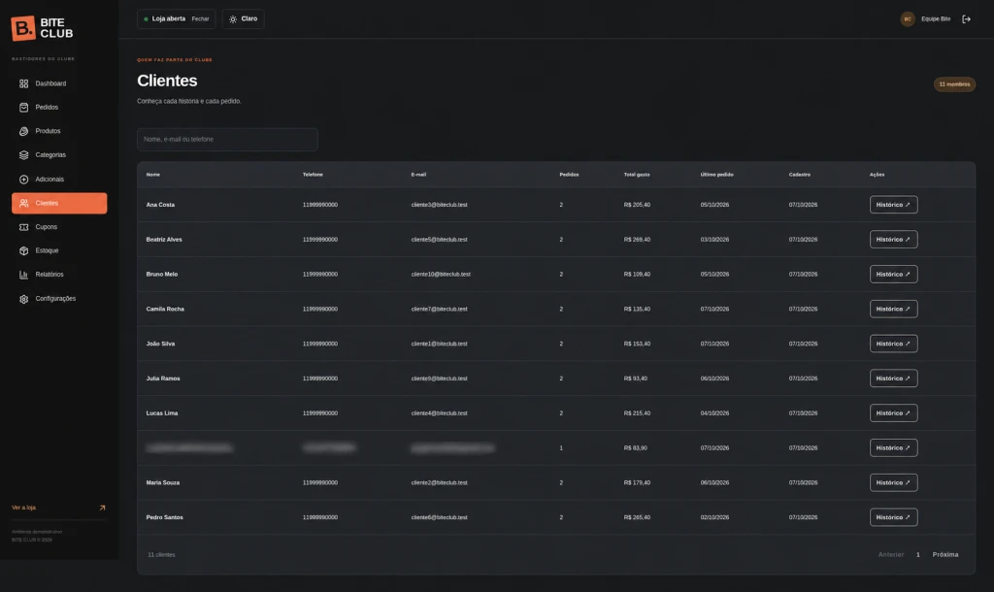This screenshot has width=994, height=592.
Task: Select page 1 in pagination
Action: (918, 554)
